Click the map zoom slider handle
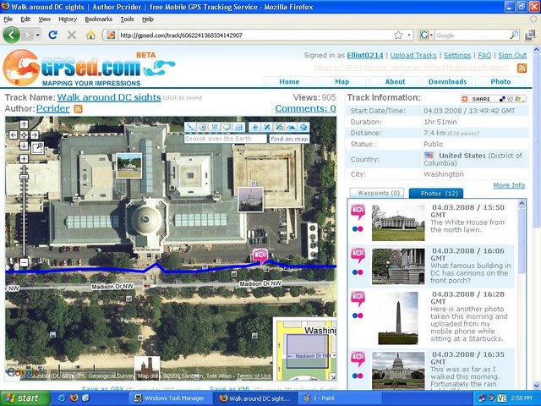 pos(24,177)
